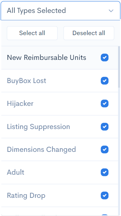
Task: Choose the Adult option text
Action: (15, 172)
